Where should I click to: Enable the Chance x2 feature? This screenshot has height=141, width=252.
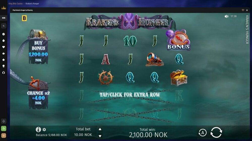[x=38, y=93]
